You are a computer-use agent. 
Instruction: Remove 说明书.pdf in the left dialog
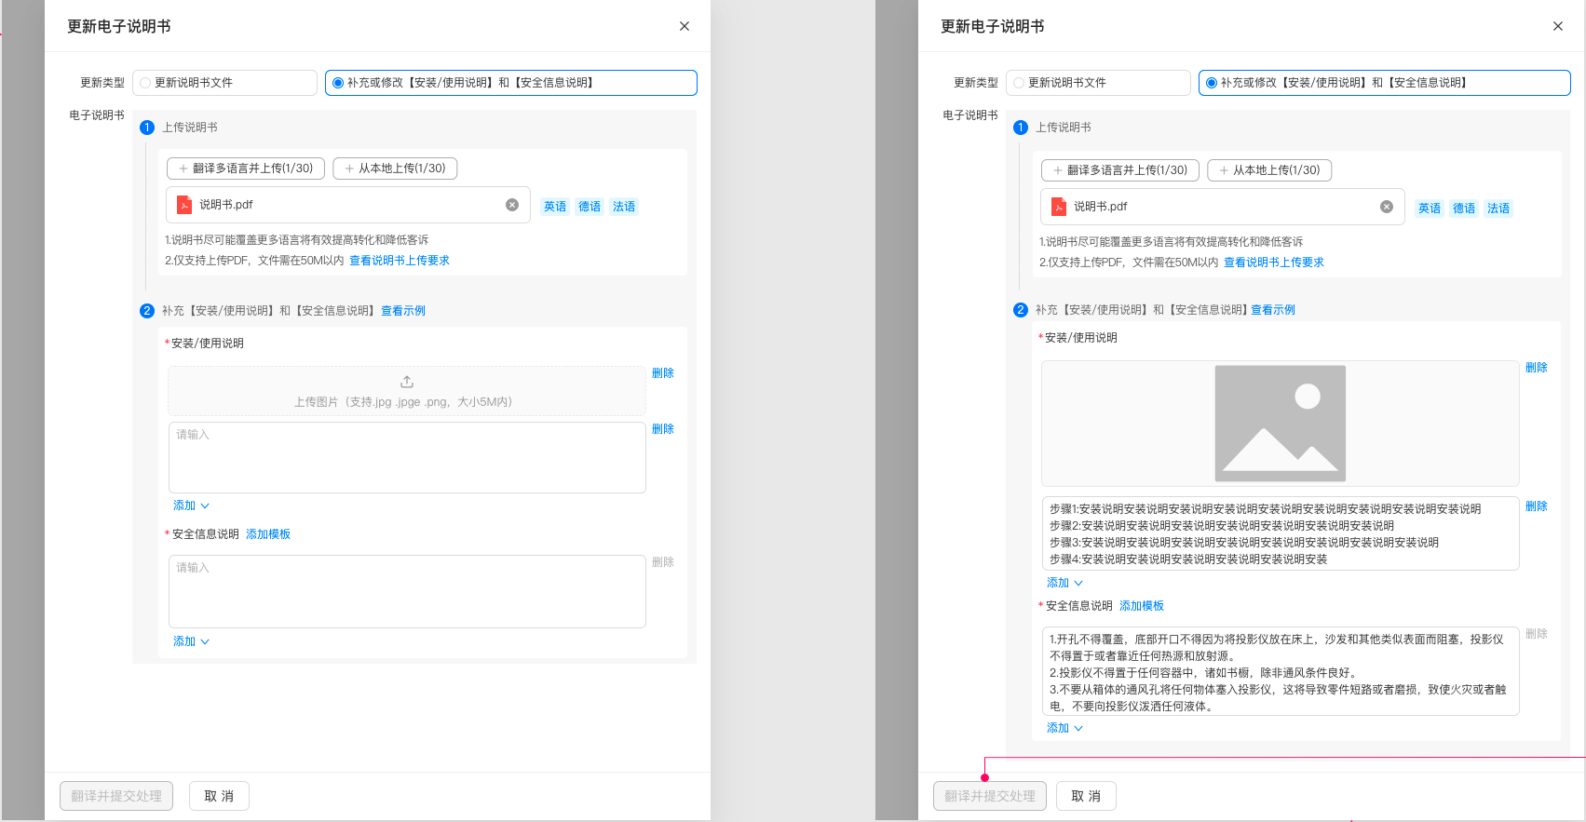pyautogui.click(x=512, y=205)
